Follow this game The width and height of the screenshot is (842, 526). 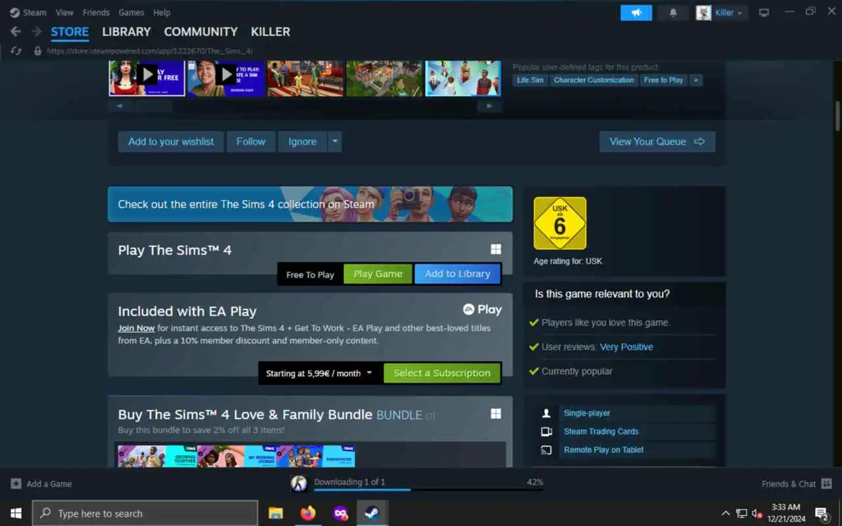pos(251,141)
